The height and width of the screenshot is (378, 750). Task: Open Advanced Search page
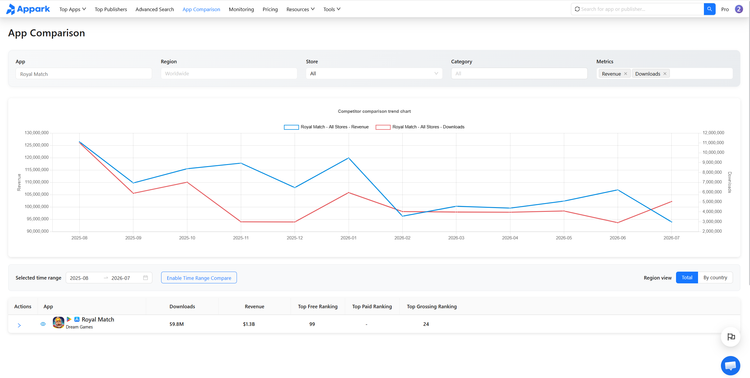tap(155, 9)
